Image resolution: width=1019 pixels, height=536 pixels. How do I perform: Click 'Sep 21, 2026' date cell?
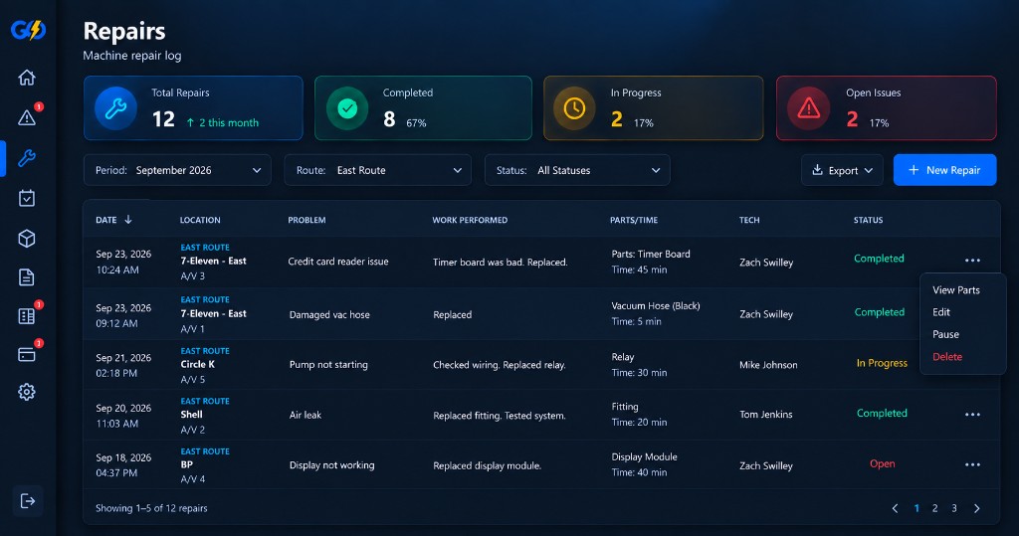click(123, 358)
